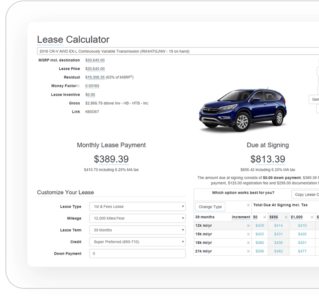Click the Increment header link
Viewport: 319px width, 302px height.
pos(241,217)
